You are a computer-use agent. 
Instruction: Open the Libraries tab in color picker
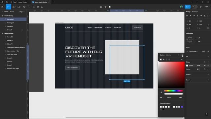pyautogui.click(x=168, y=55)
